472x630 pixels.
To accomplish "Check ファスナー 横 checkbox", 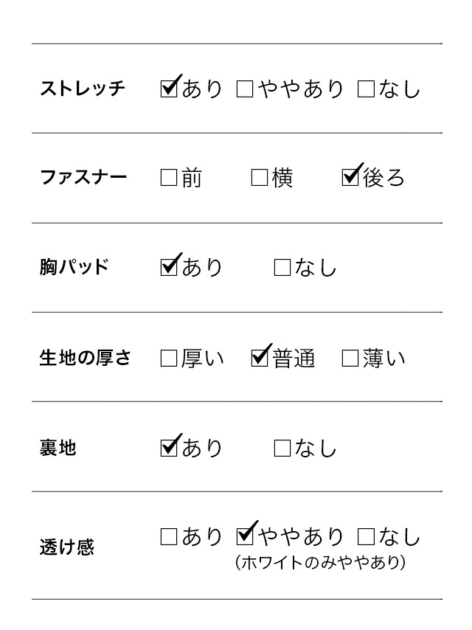I will (x=260, y=178).
